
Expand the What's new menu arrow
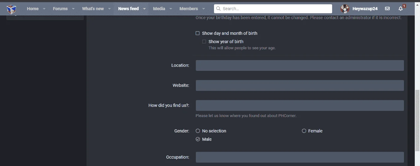[x=109, y=9]
